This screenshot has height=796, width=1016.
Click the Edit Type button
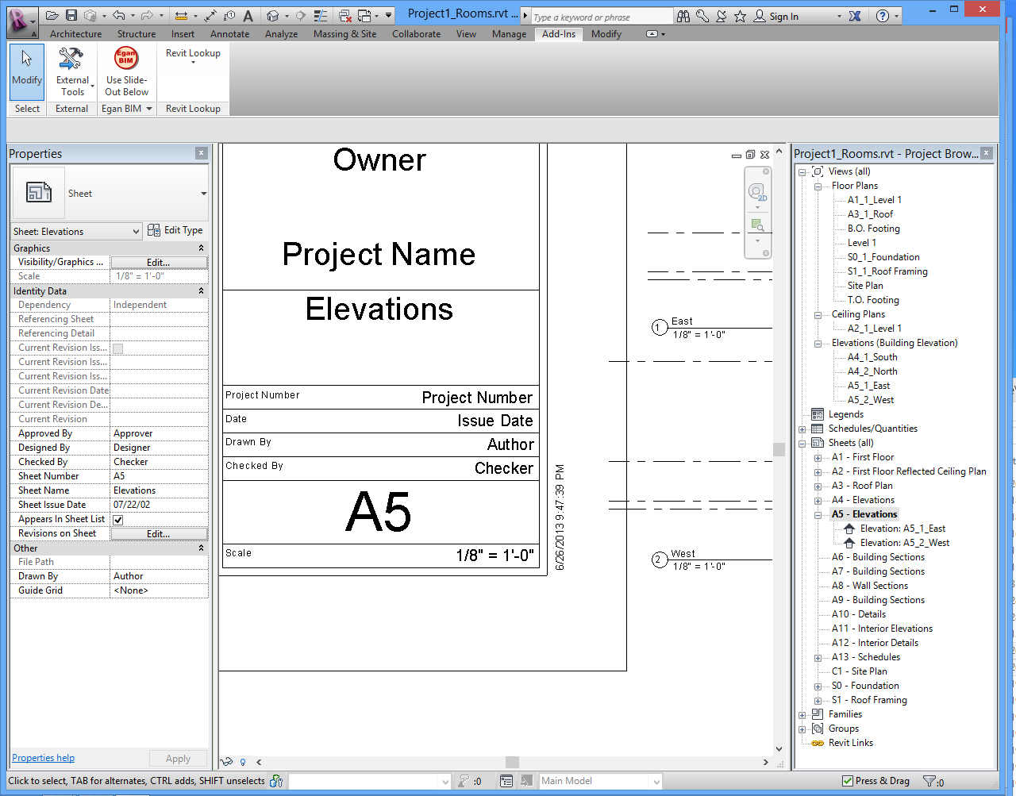pyautogui.click(x=175, y=230)
